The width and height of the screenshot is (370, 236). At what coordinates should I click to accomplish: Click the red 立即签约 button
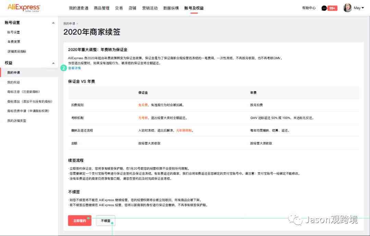pyautogui.click(x=80, y=221)
